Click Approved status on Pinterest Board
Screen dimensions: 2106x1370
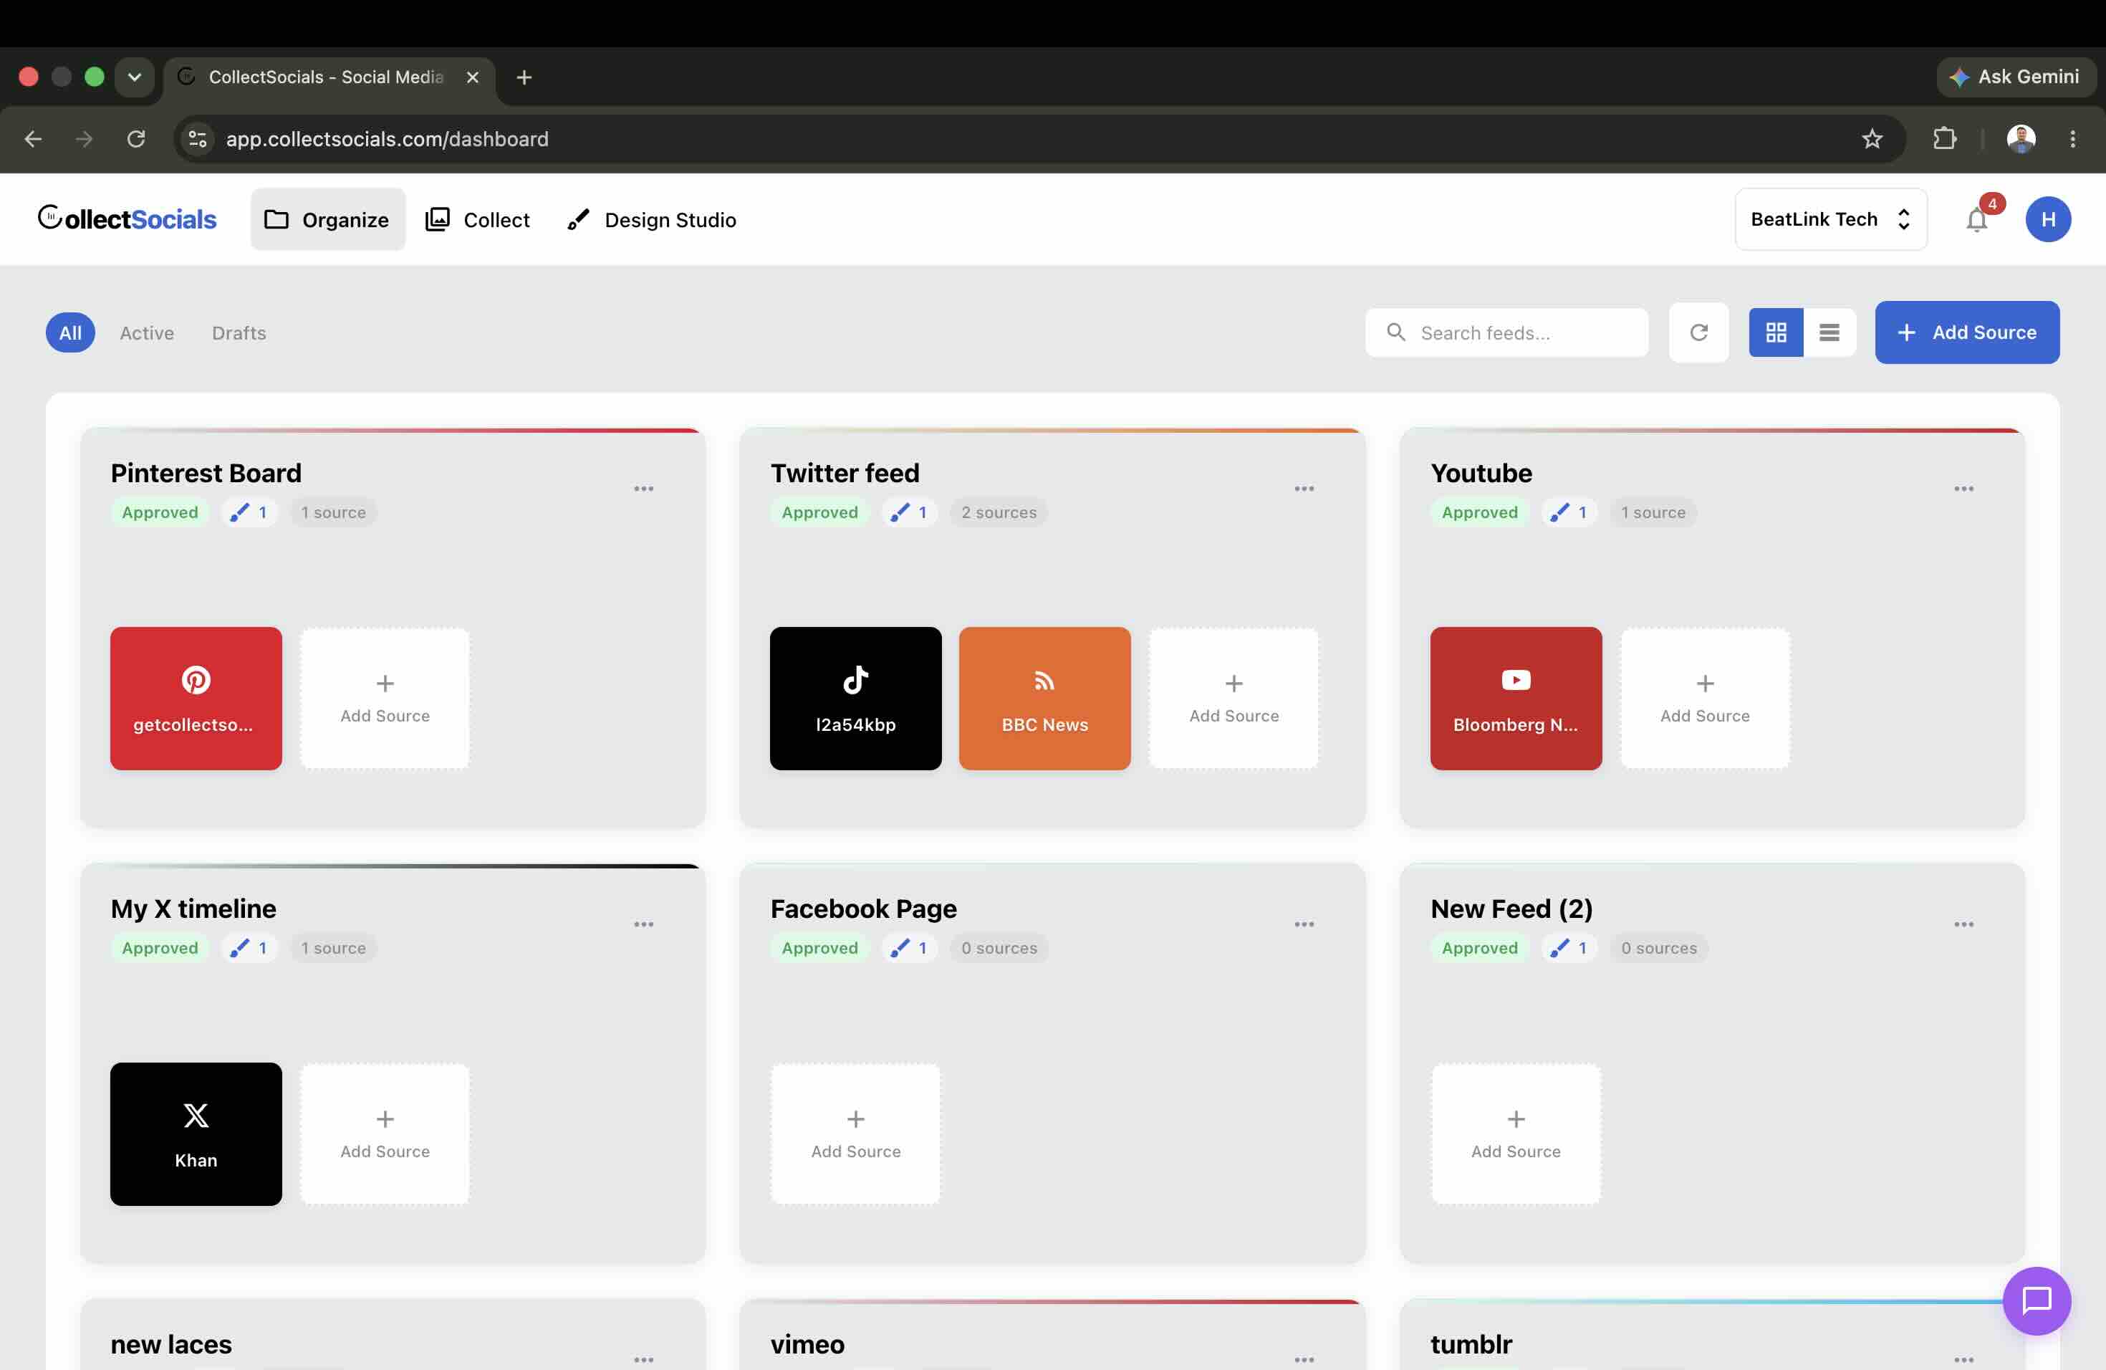coord(160,512)
